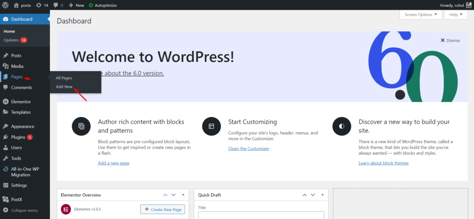Click the PostX icon in sidebar
Image resolution: width=474 pixels, height=219 pixels.
click(6, 200)
